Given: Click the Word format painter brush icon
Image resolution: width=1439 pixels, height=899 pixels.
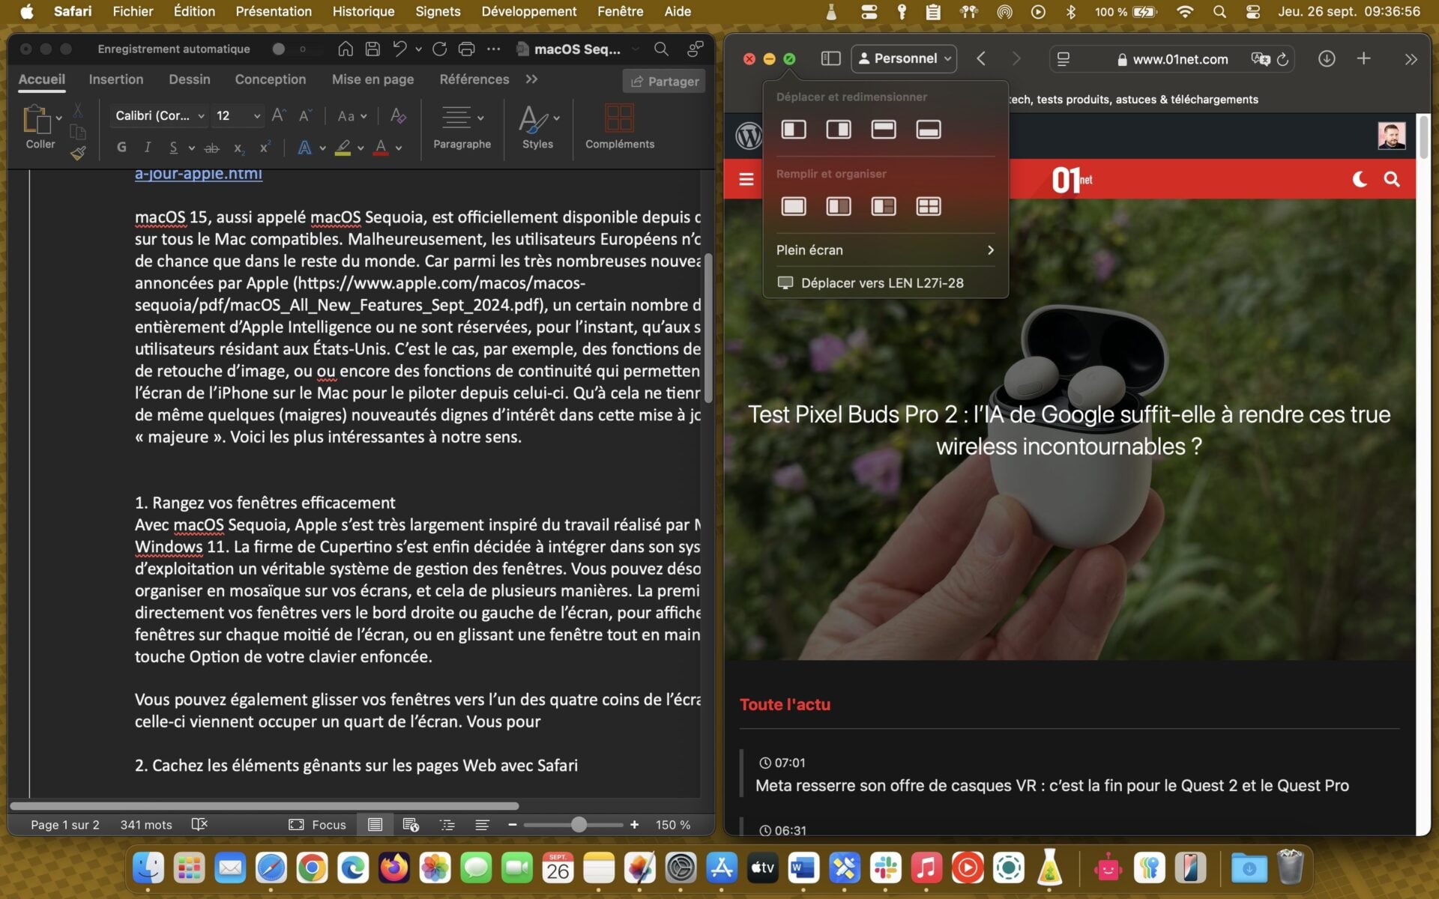Looking at the screenshot, I should [78, 154].
